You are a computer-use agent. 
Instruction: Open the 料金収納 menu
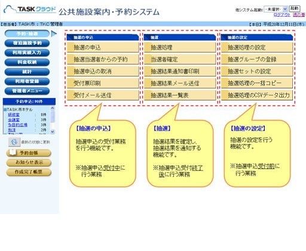coord(27,62)
